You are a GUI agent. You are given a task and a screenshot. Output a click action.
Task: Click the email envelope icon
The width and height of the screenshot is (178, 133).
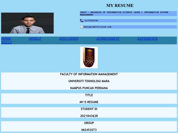(81, 27)
